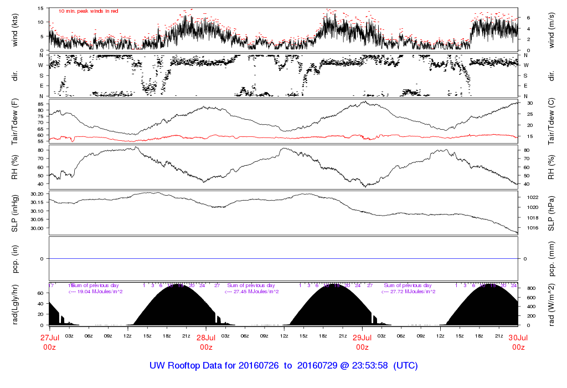Click the 'Tair/Tdew (C)' axis label

click(x=551, y=121)
